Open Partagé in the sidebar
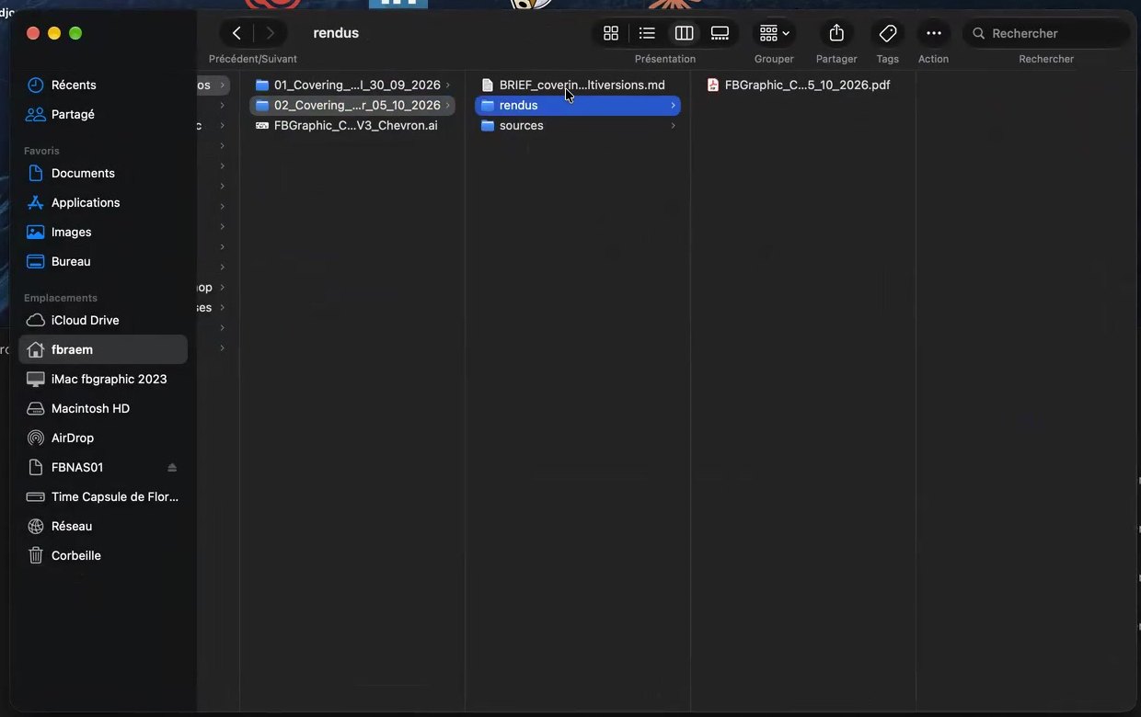 103,114
